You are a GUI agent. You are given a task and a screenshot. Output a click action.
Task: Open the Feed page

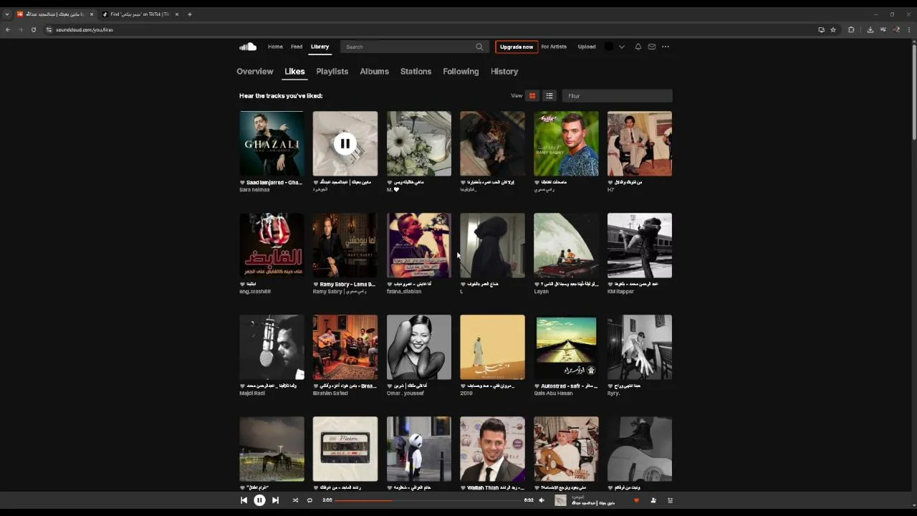point(297,47)
